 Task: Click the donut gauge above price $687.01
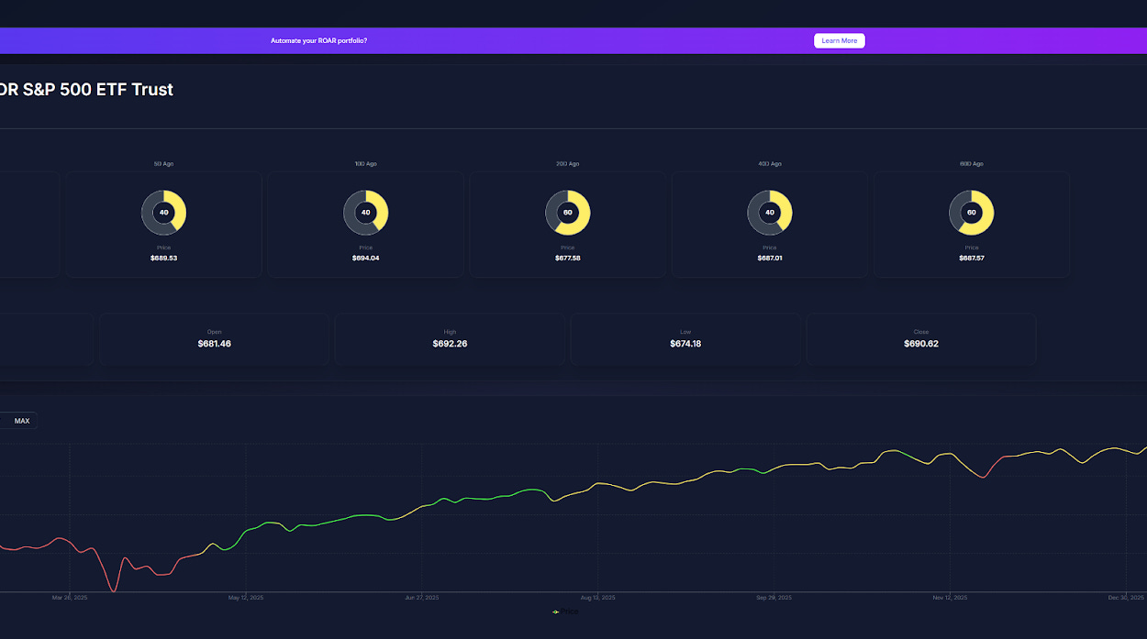(770, 212)
